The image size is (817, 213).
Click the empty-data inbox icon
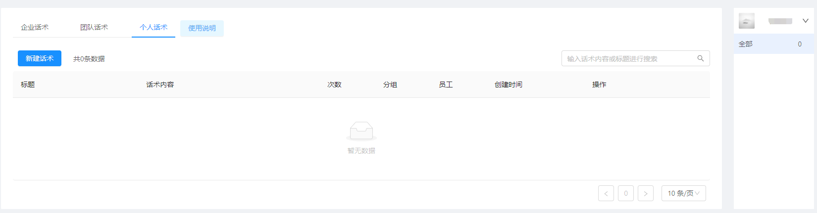point(361,131)
